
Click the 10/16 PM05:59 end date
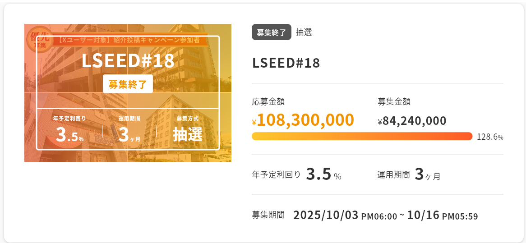pyautogui.click(x=442, y=215)
